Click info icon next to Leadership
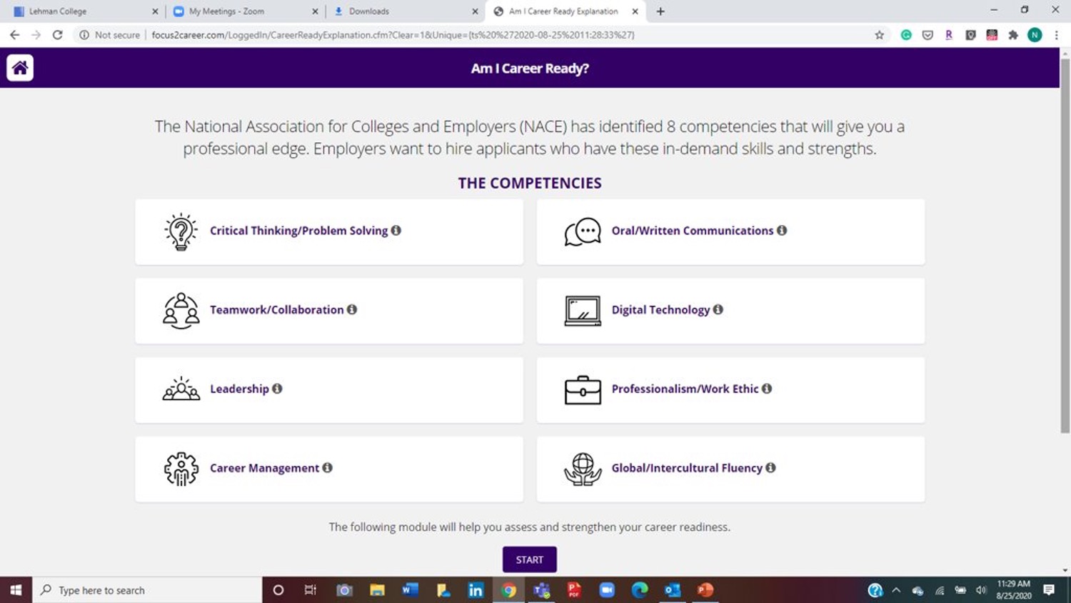 [x=277, y=389]
